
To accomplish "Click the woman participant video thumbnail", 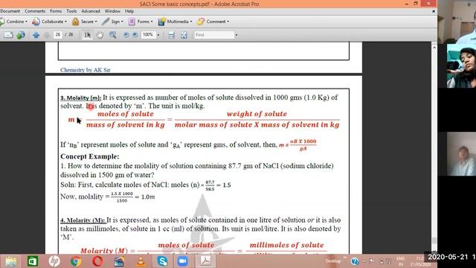I will (x=461, y=66).
